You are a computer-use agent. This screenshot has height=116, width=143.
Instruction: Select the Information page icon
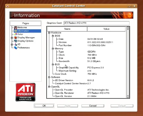(x=16, y=31)
